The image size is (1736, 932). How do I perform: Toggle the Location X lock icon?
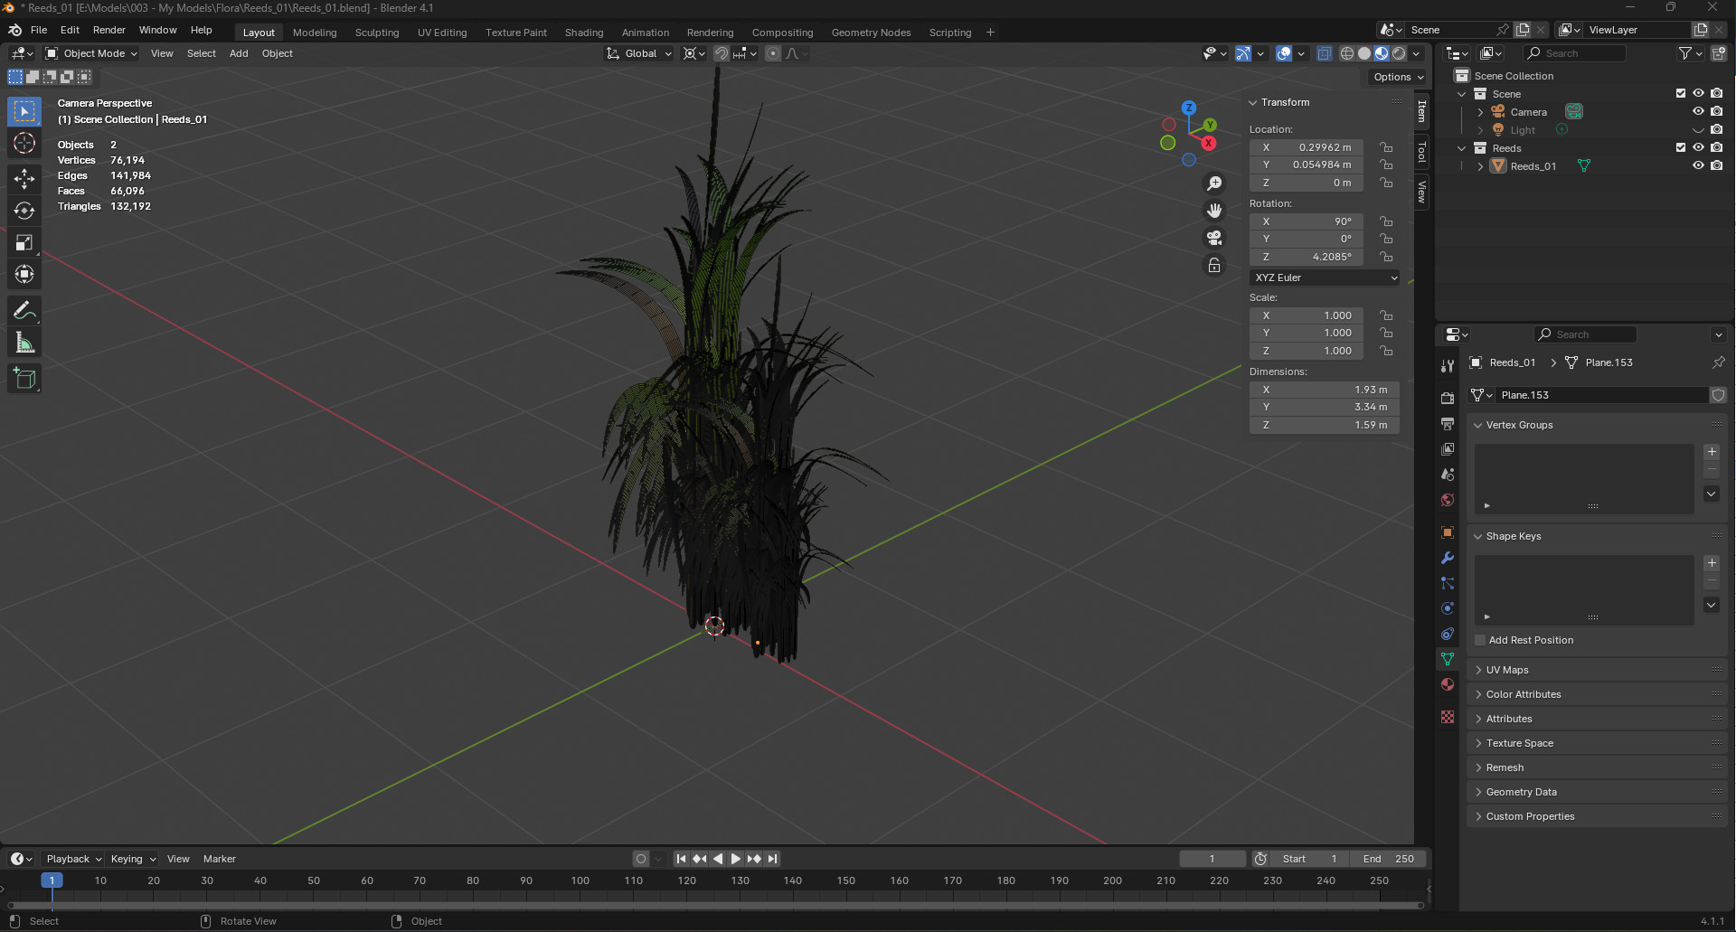(x=1386, y=147)
